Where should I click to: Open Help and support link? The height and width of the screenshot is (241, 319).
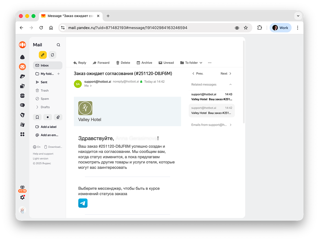point(43,154)
